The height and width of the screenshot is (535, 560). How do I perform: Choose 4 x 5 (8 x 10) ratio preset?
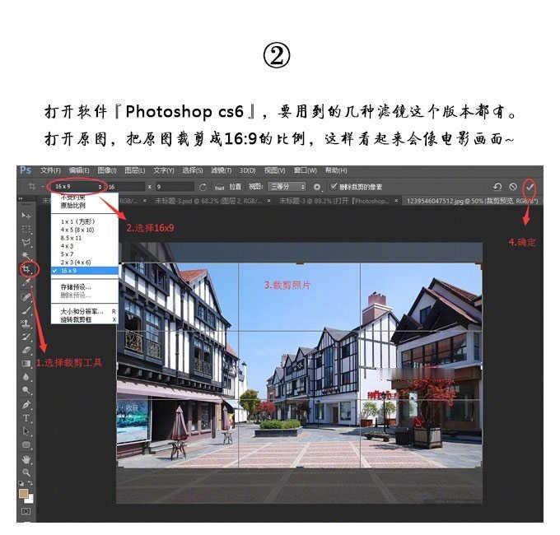85,230
